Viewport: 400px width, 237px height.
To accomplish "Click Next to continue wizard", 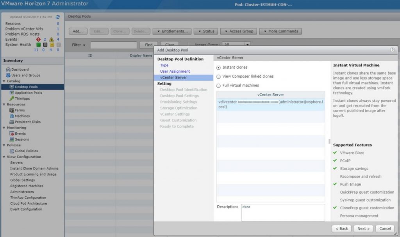I will pyautogui.click(x=363, y=228).
